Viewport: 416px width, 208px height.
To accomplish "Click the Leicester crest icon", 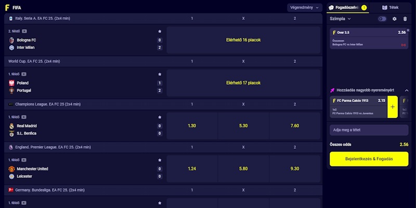I will point(11,176).
